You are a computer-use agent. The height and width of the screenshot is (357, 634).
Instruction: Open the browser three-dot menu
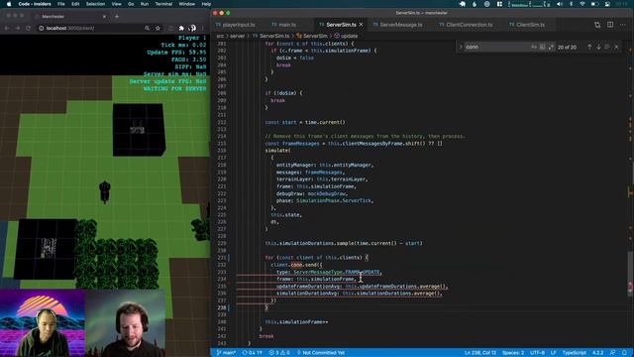[x=203, y=29]
